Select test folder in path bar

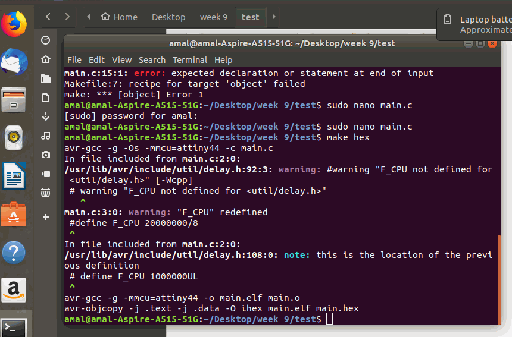point(251,17)
